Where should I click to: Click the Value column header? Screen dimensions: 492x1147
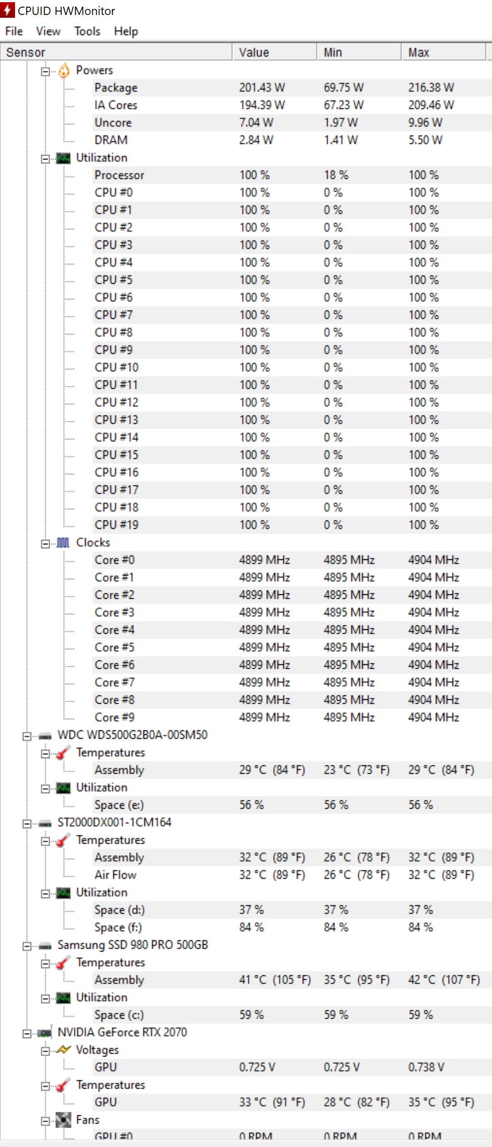[x=274, y=52]
